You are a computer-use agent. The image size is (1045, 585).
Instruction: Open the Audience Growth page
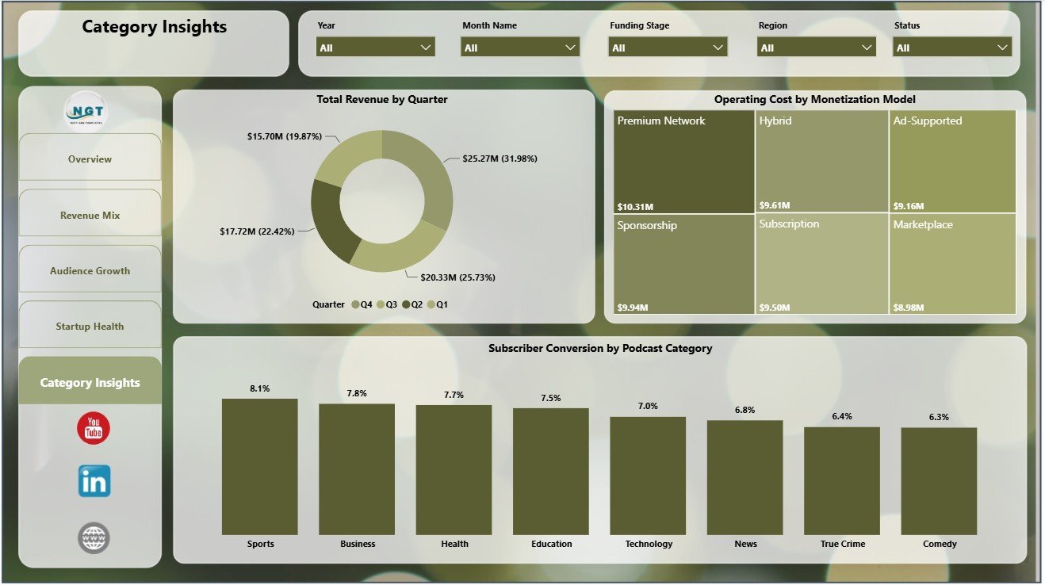tap(90, 270)
